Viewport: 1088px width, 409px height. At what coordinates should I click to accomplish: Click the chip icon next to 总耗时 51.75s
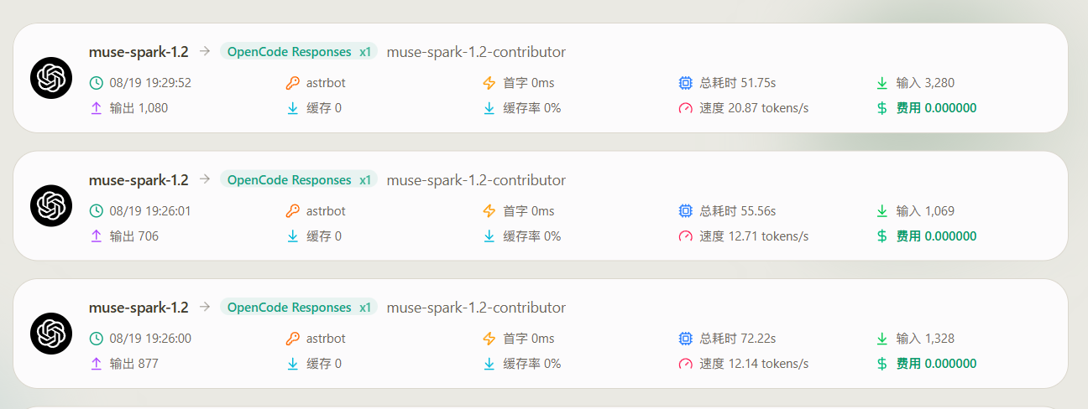point(686,83)
